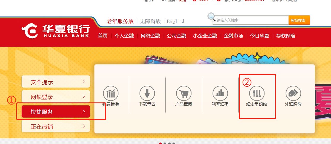Open the 纪念币预约 reservation icon

coord(257,93)
